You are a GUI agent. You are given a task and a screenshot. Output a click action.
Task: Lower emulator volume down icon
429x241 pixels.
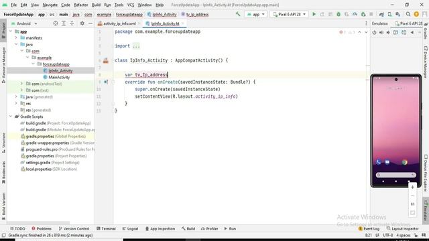pos(388,33)
